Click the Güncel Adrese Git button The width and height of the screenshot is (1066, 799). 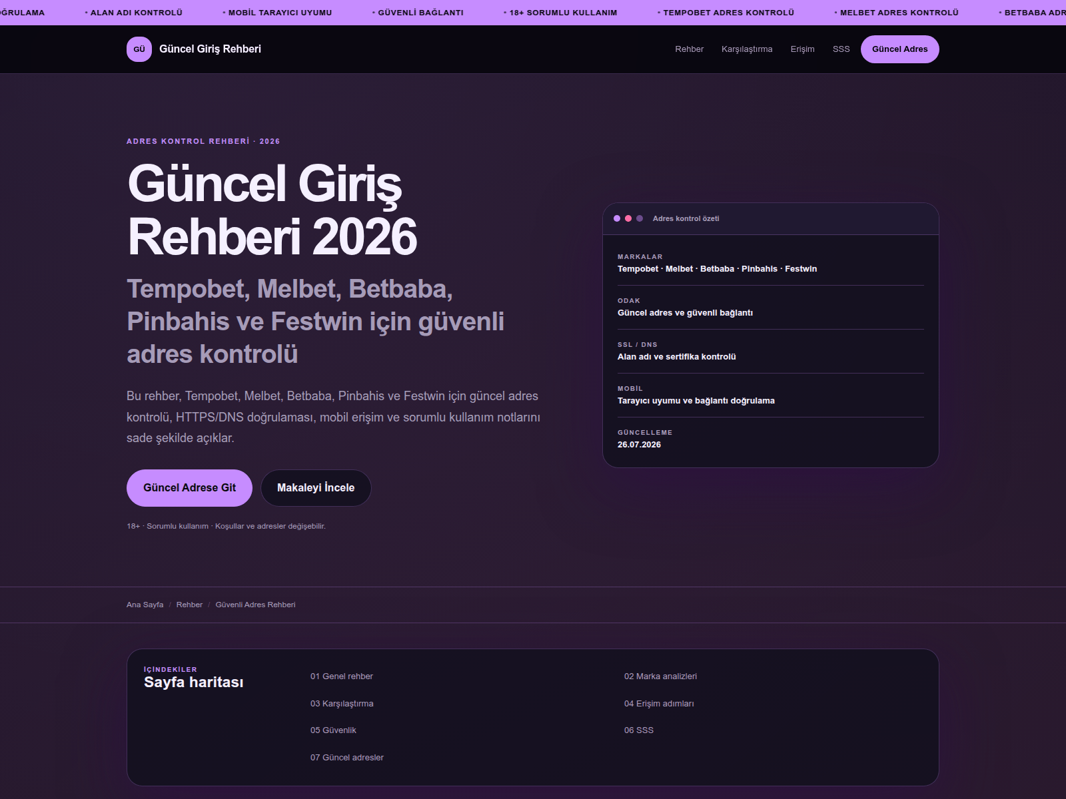click(x=189, y=488)
